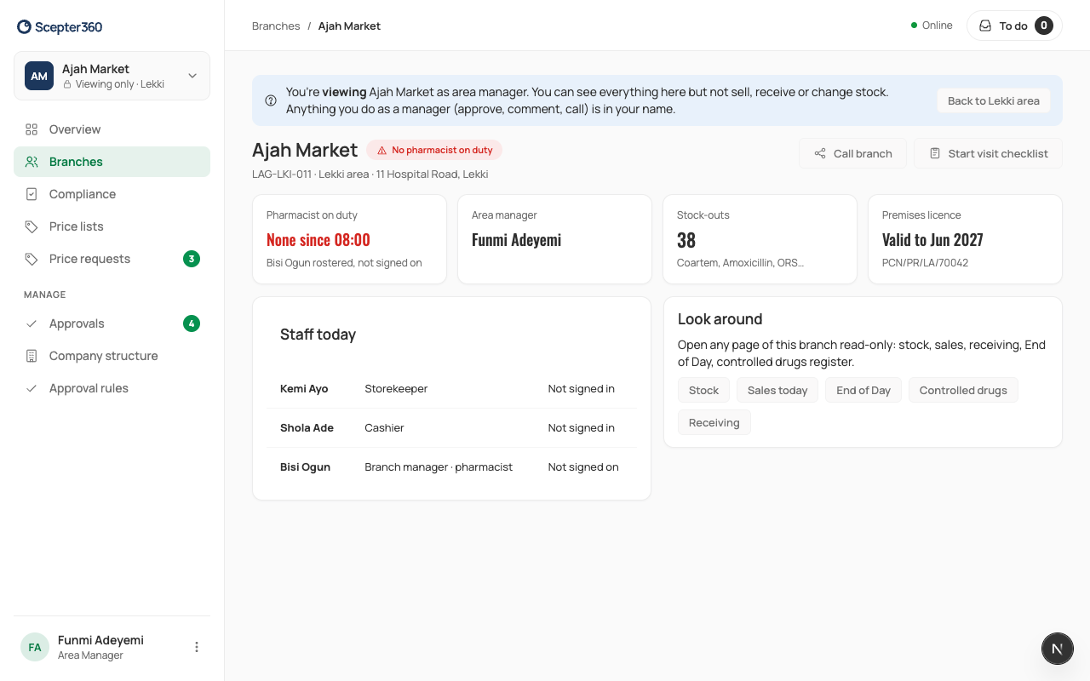Viewport: 1090px width, 681px height.
Task: Click Start visit checklist button
Action: (988, 153)
